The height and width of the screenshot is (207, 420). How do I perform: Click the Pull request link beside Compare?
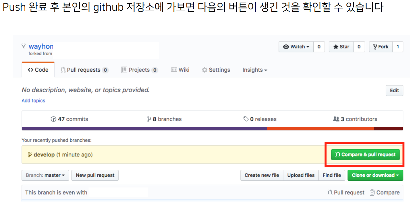click(346, 192)
